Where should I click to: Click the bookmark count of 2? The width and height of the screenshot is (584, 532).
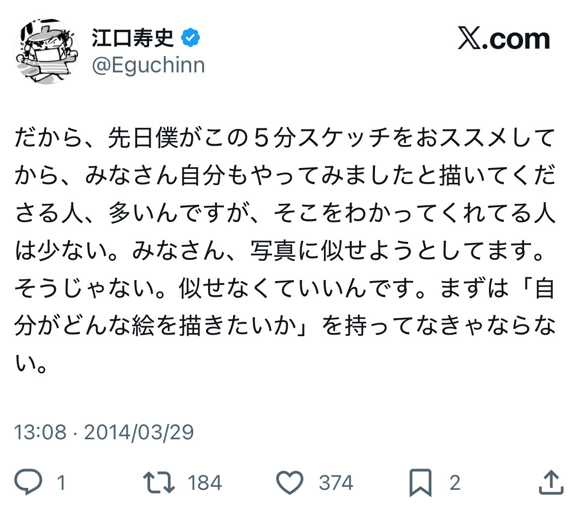pyautogui.click(x=455, y=483)
